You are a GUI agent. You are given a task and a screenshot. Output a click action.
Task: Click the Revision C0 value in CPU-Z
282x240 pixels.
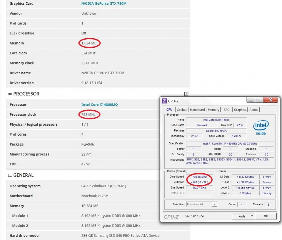click(266, 154)
